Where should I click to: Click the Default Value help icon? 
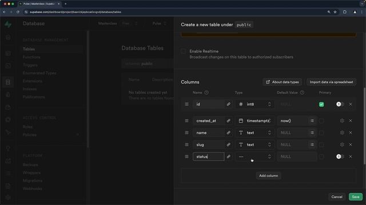click(x=302, y=92)
